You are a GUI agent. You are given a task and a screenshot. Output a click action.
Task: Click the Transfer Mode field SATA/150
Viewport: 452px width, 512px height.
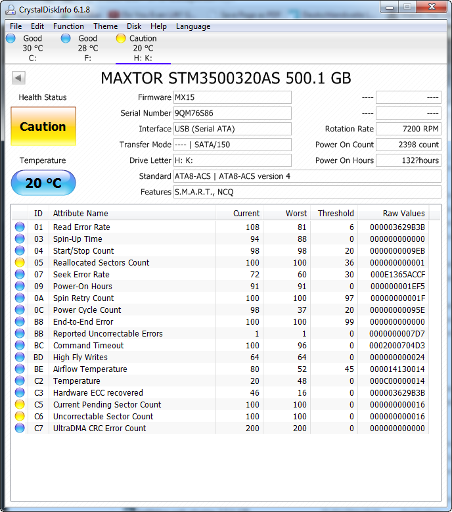[x=233, y=145]
